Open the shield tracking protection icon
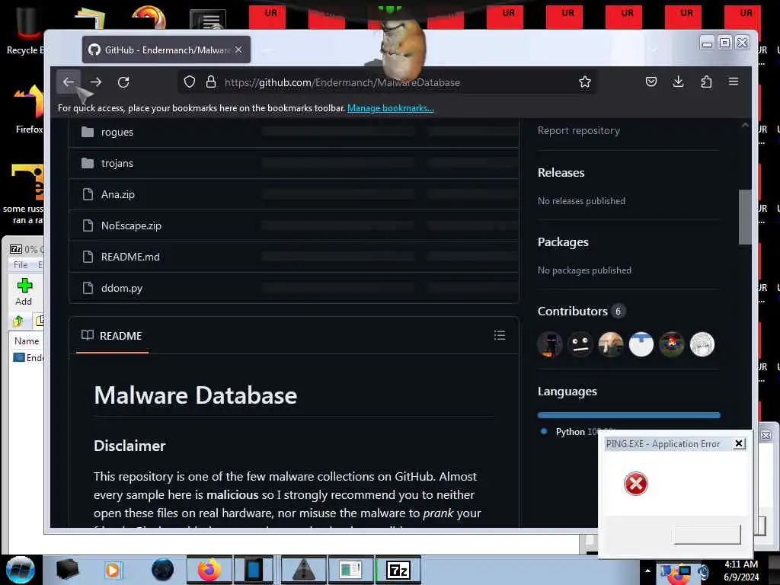This screenshot has height=585, width=780. 190,82
